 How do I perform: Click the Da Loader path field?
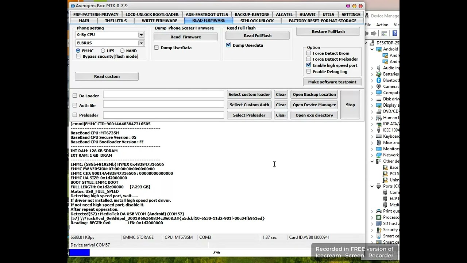click(x=163, y=94)
